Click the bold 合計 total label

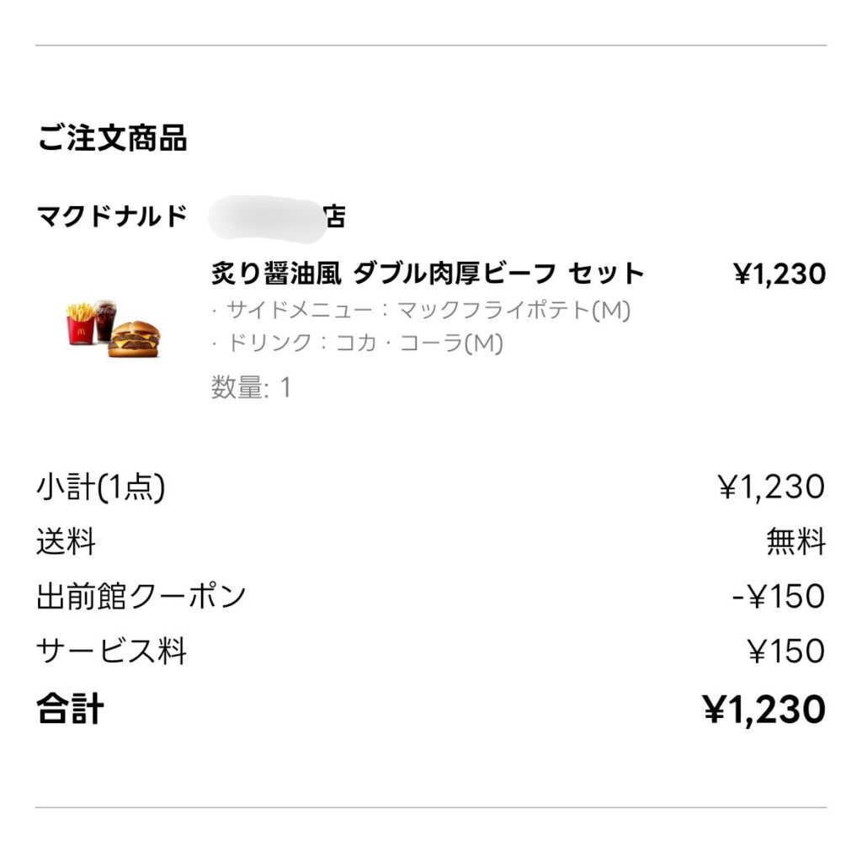click(70, 709)
